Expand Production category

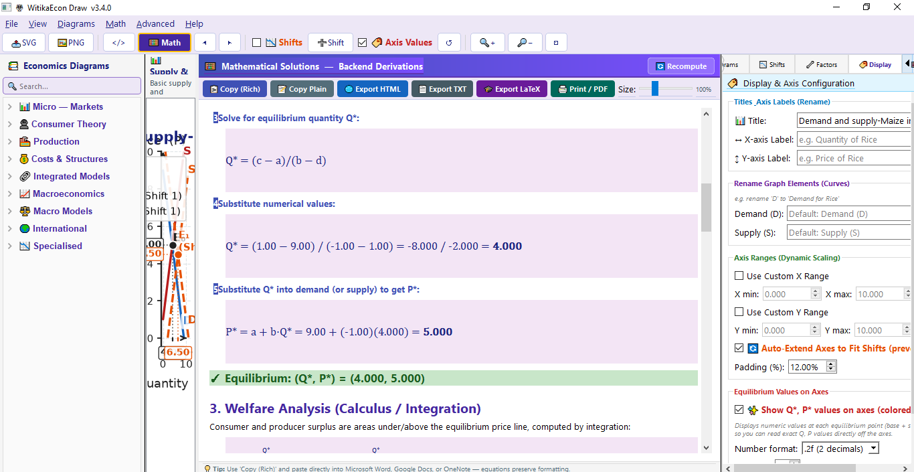pos(9,141)
